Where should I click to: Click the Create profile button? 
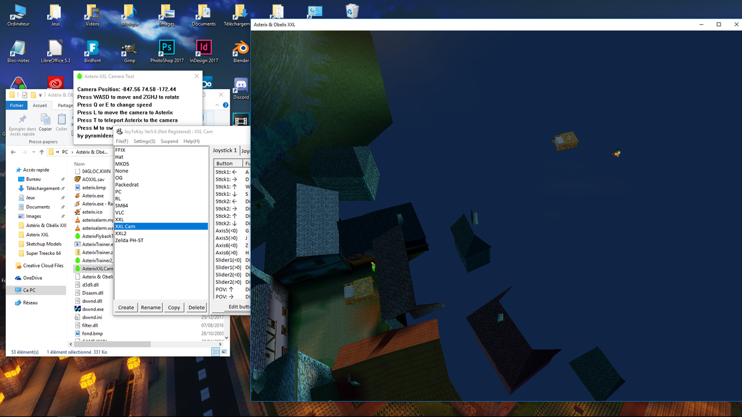[x=126, y=308]
